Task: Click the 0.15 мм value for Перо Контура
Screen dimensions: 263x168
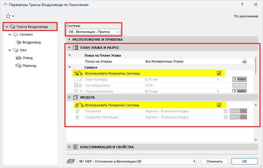Action: tap(151, 79)
